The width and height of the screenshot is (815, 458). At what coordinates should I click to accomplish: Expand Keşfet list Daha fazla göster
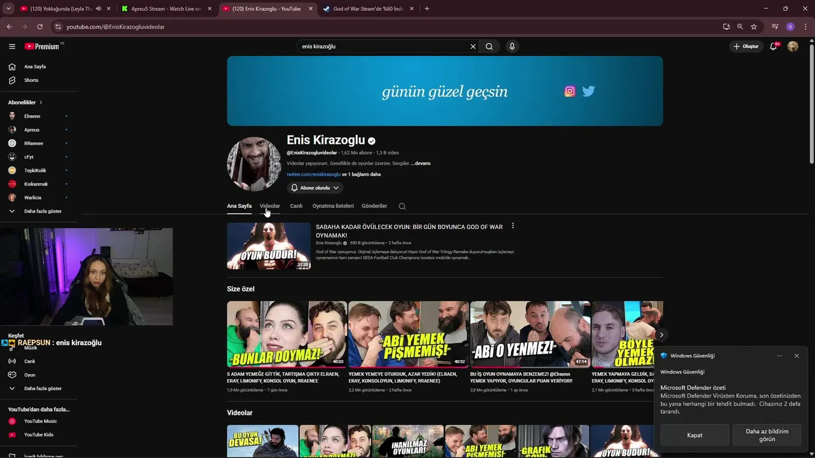[x=43, y=388]
